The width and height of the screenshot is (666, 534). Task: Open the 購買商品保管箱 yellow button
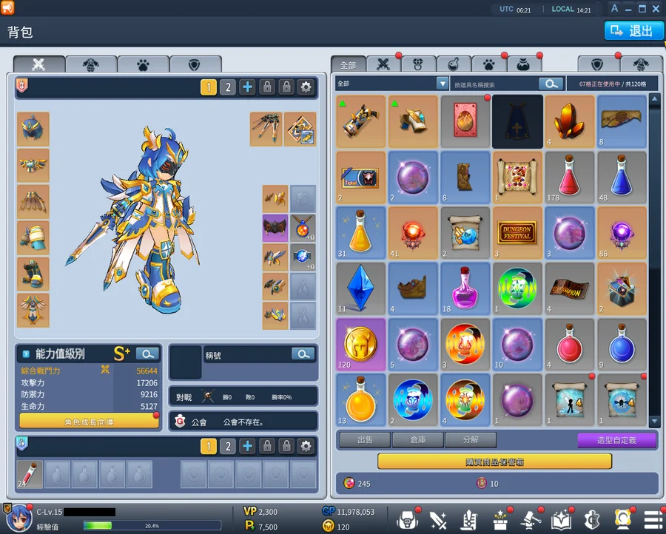pos(494,461)
